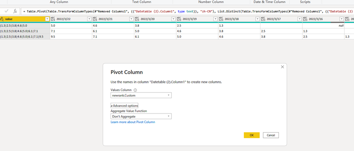Collapse the Advanced options section
Image resolution: width=354 pixels, height=151 pixels.
(124, 106)
